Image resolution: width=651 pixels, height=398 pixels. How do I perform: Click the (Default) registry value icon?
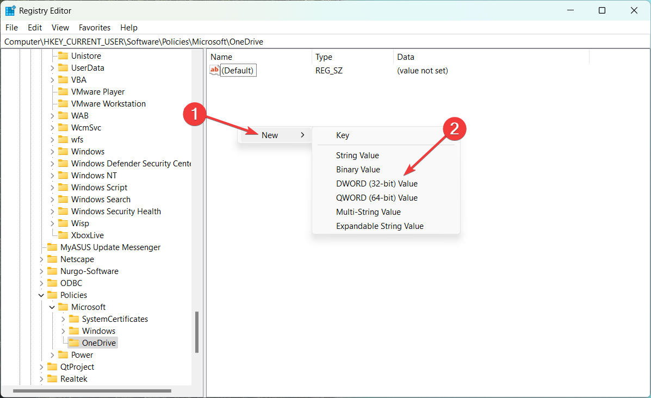pyautogui.click(x=214, y=70)
